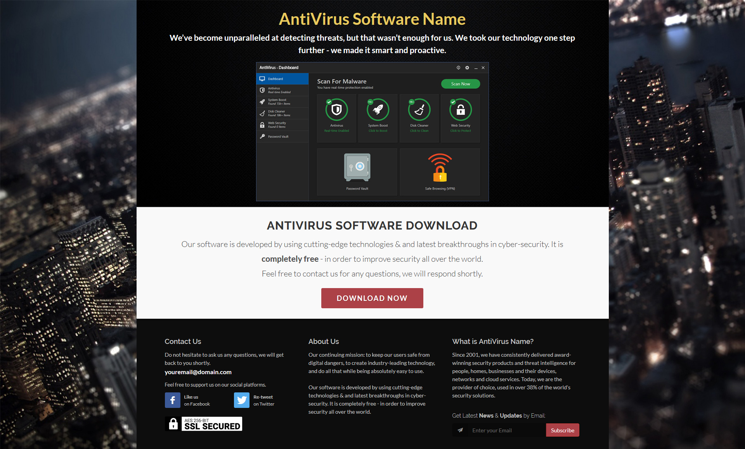Click the Enter your Email field

506,430
